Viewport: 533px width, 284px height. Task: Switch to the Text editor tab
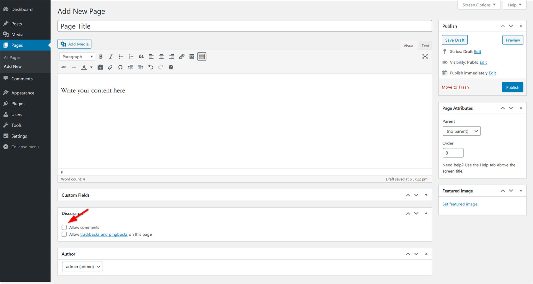[425, 45]
